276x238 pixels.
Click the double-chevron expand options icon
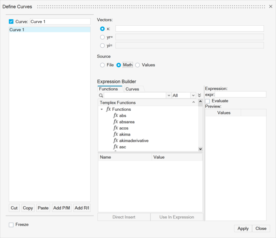[x=199, y=96]
